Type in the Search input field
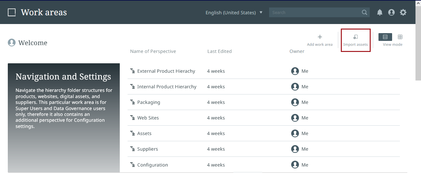The height and width of the screenshot is (174, 421). point(315,13)
